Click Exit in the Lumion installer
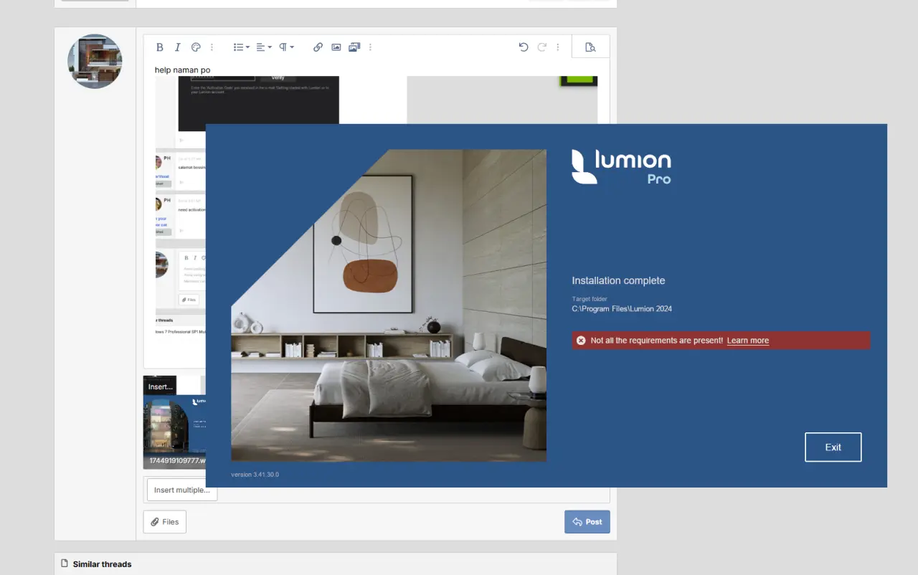 833,447
